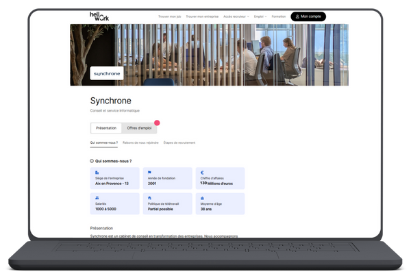Jump to Raisons de nous rejoindre section
The image size is (411, 274).
coord(140,142)
